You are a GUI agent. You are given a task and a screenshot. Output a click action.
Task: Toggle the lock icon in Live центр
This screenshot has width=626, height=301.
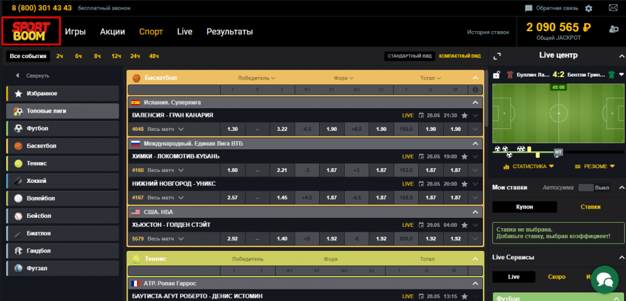(496, 75)
